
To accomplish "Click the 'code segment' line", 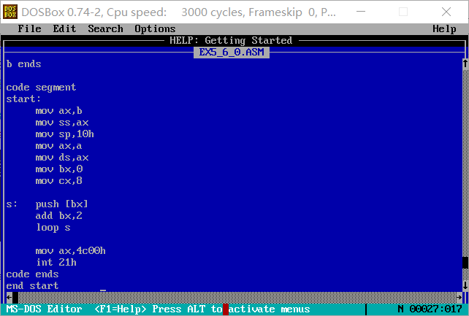I will (41, 88).
